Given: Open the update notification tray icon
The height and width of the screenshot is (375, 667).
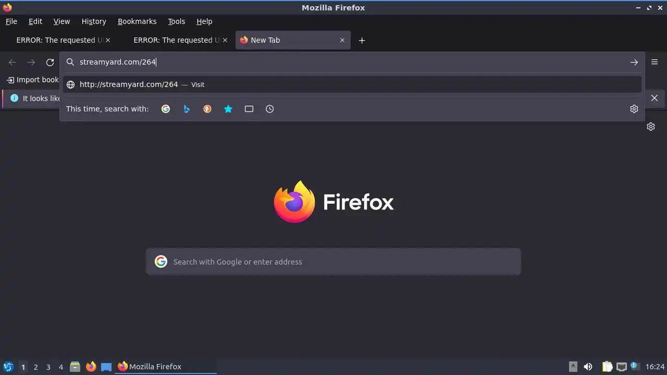Looking at the screenshot, I should point(635,366).
